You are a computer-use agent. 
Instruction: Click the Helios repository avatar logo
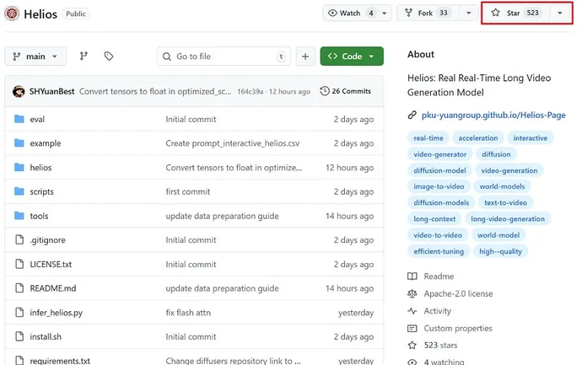click(12, 13)
